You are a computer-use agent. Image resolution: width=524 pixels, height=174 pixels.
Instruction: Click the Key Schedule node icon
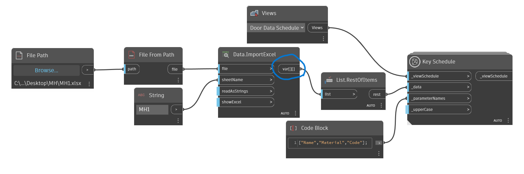(414, 61)
